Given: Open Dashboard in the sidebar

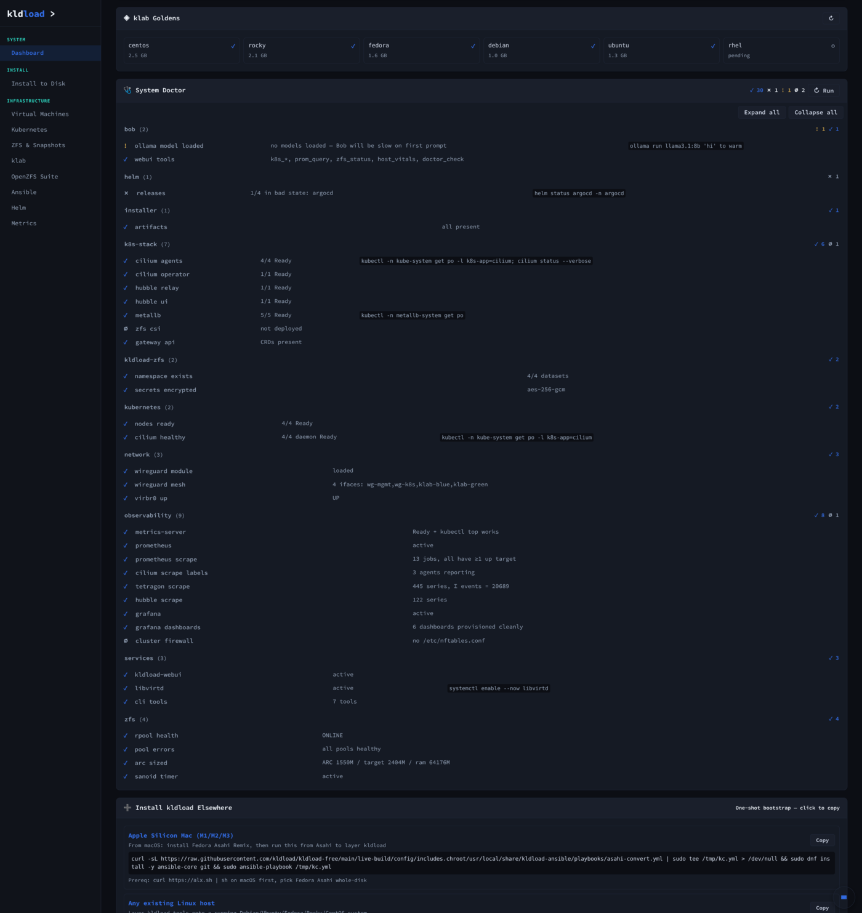Looking at the screenshot, I should 50,53.
